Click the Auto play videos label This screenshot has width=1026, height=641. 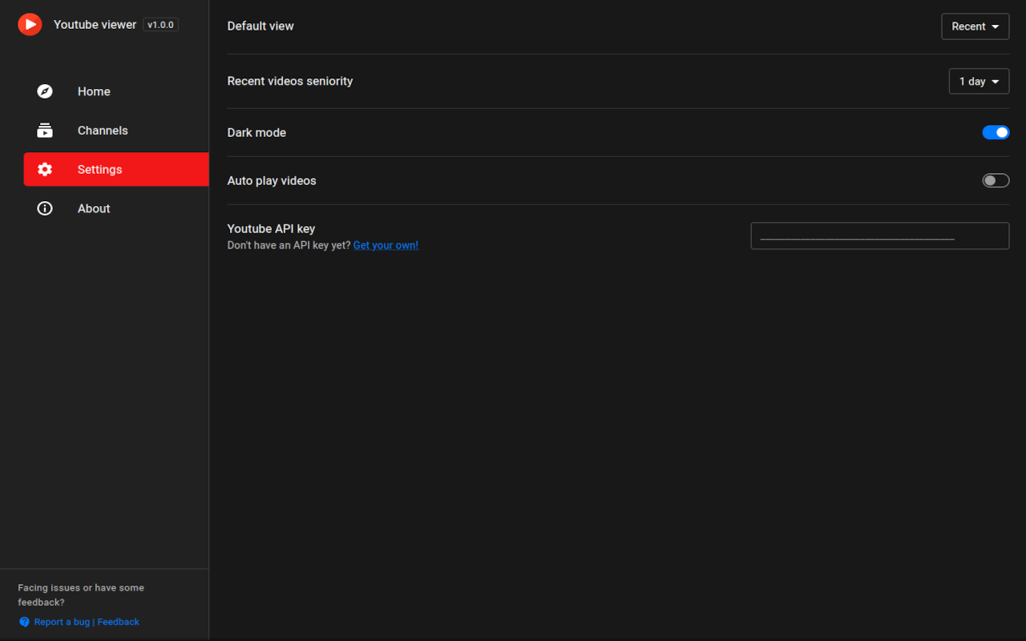pyautogui.click(x=272, y=180)
